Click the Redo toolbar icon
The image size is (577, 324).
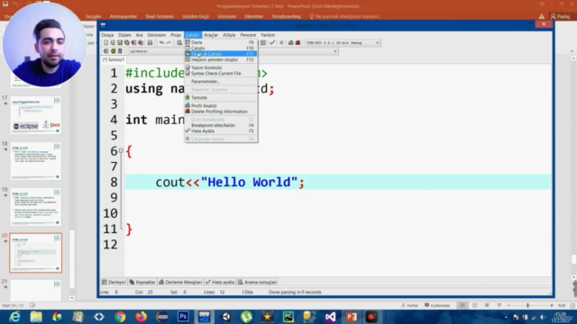pyautogui.click(x=169, y=42)
